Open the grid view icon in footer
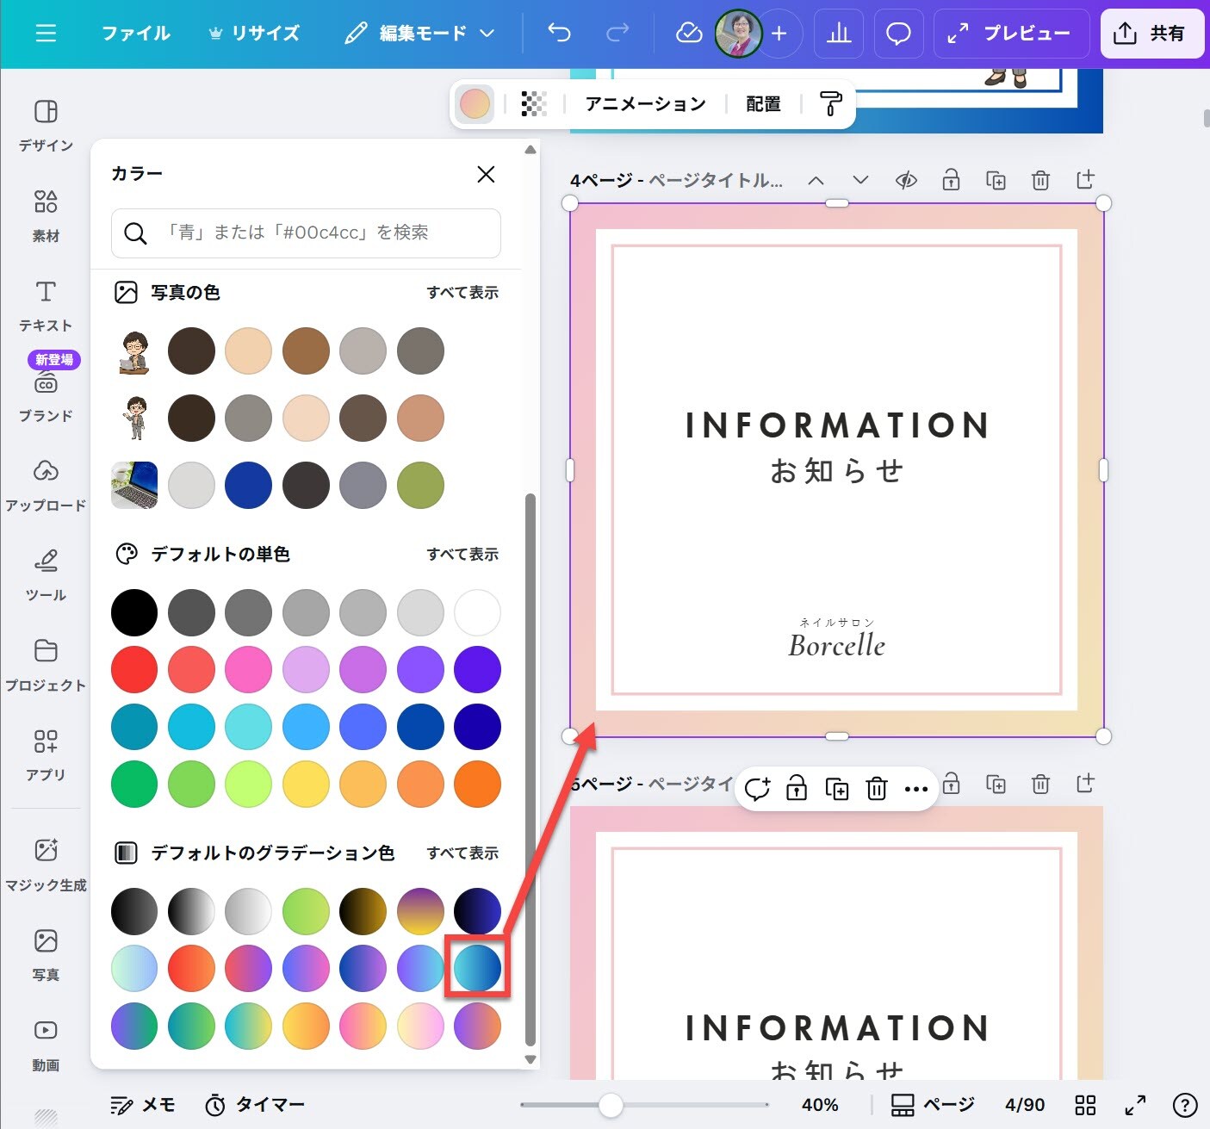 click(1085, 1105)
